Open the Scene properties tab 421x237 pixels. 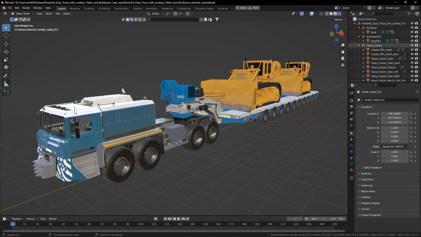352,119
